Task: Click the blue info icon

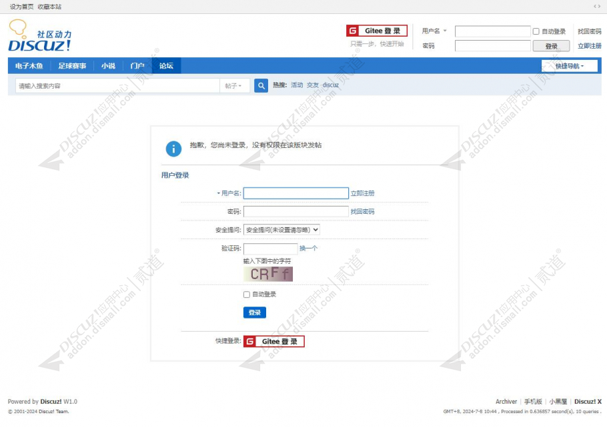Action: click(173, 149)
